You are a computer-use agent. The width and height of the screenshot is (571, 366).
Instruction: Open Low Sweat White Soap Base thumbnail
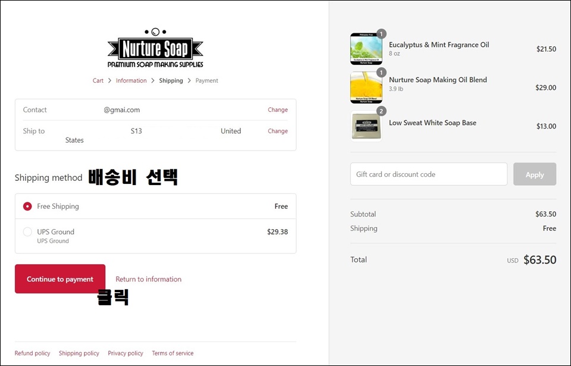(366, 126)
